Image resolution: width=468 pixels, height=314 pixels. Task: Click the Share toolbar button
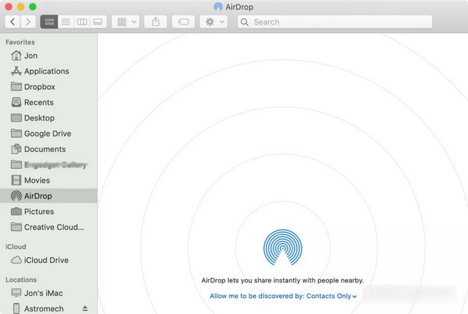tap(156, 22)
